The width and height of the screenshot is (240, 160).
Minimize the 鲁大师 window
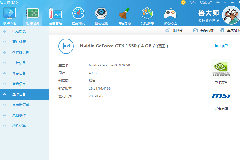[x=232, y=2]
